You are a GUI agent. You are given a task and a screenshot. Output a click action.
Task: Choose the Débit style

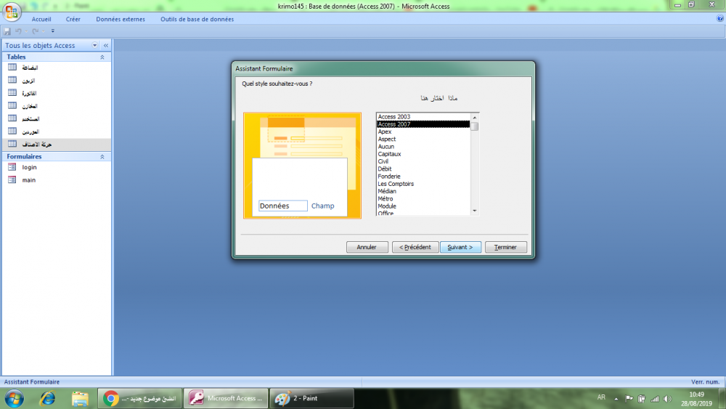pyautogui.click(x=423, y=169)
